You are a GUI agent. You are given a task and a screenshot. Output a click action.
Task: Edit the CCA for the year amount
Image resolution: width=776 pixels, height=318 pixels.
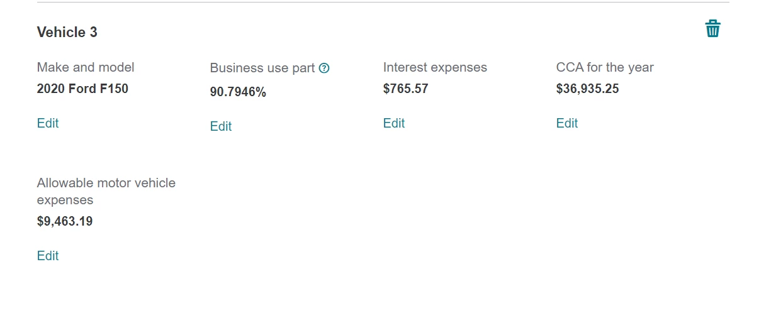point(567,123)
